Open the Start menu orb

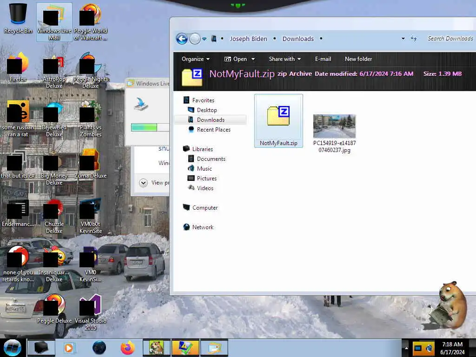tap(12, 348)
